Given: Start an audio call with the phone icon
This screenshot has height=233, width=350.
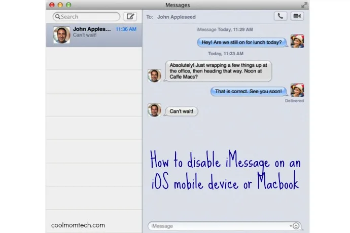Looking at the screenshot, I should click(x=281, y=16).
